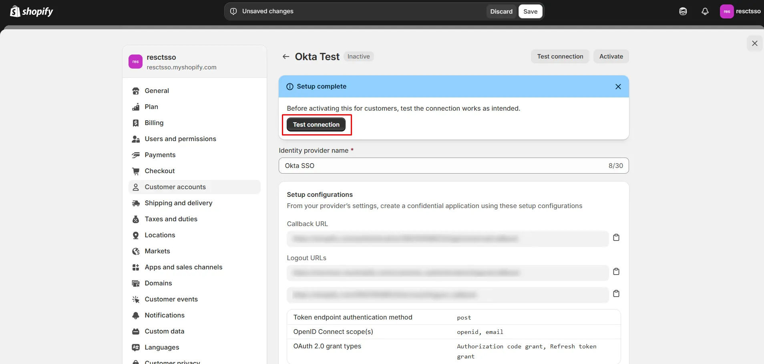Open Markets settings
This screenshot has width=764, height=364.
click(x=195, y=251)
